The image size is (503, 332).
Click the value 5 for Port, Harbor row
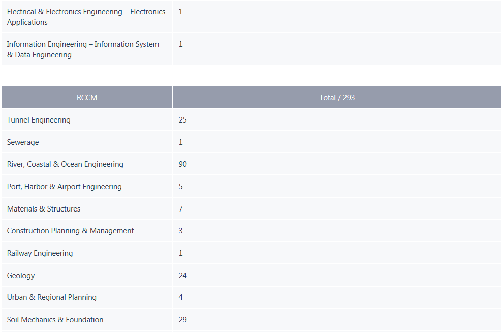(180, 186)
